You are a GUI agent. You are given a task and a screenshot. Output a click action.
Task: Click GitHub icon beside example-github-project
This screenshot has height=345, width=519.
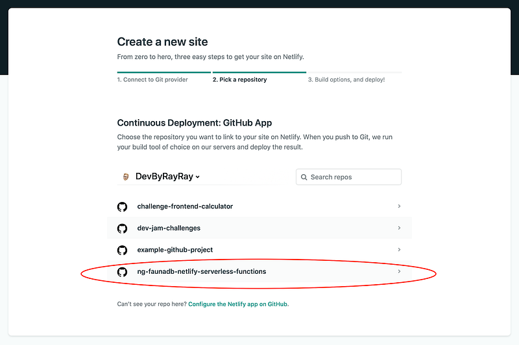pos(122,250)
